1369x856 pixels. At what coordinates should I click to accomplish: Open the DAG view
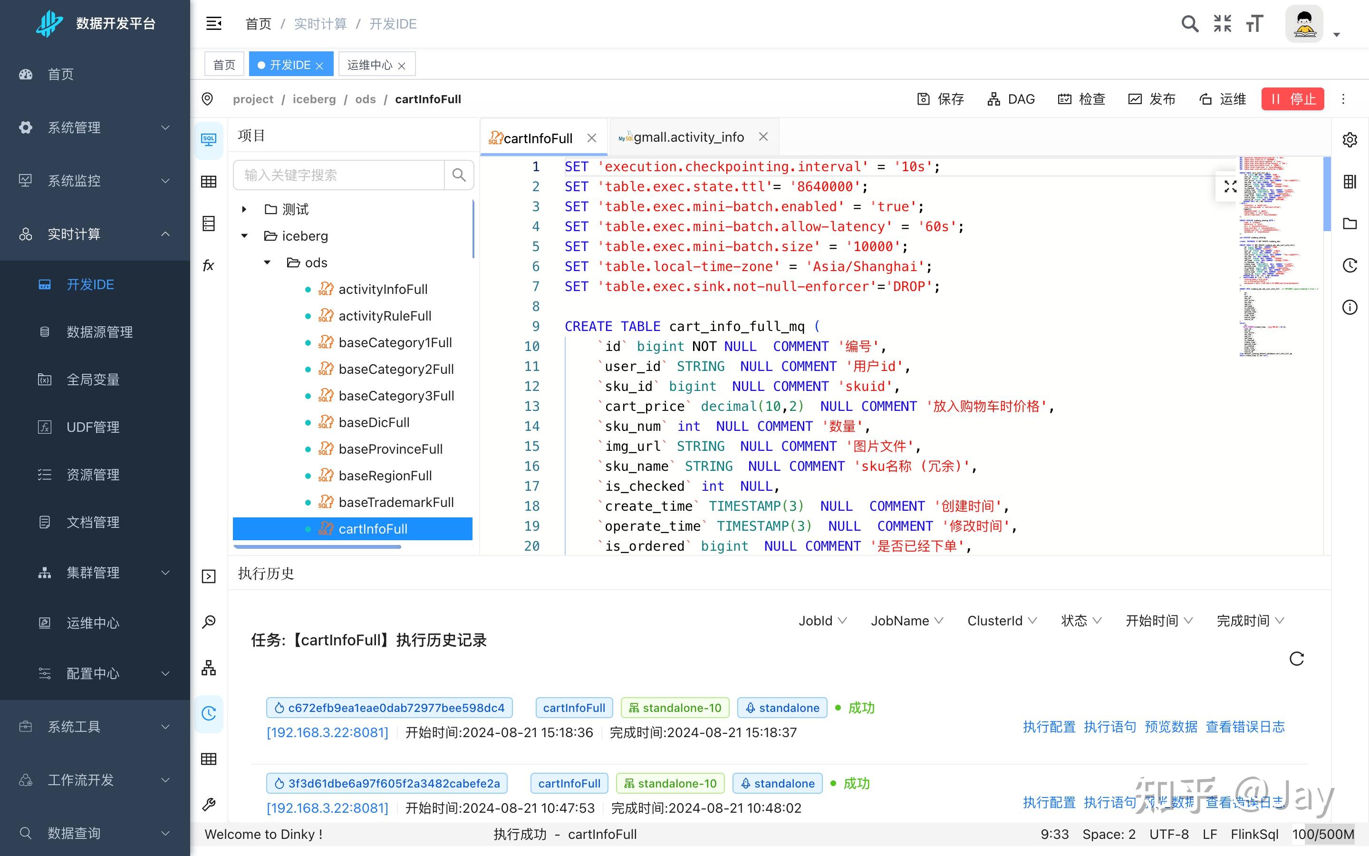coord(1012,98)
